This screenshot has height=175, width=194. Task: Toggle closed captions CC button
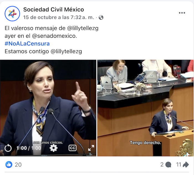pos(72,148)
